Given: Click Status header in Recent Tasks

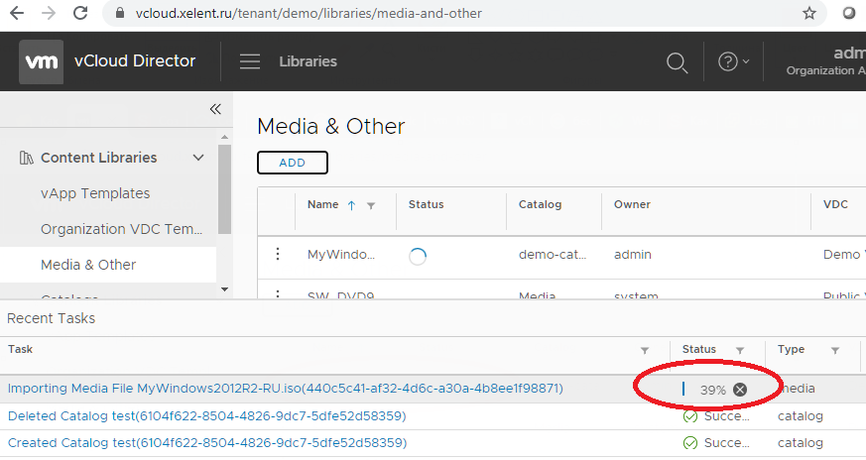Looking at the screenshot, I should click(x=698, y=349).
